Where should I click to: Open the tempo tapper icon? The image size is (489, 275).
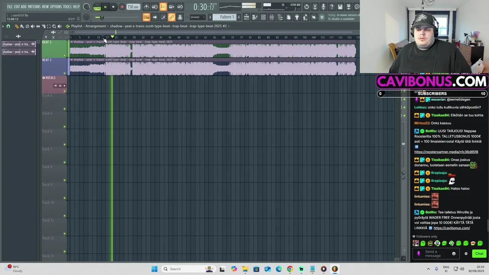pyautogui.click(x=305, y=17)
